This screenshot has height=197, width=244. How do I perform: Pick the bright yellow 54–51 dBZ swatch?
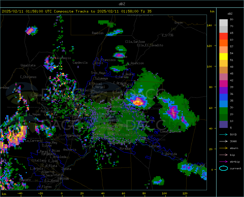223,57
